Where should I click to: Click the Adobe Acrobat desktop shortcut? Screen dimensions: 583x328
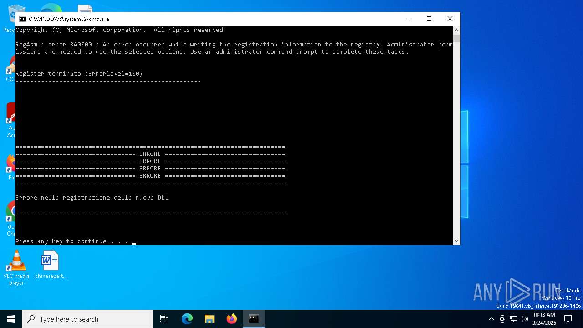point(10,120)
